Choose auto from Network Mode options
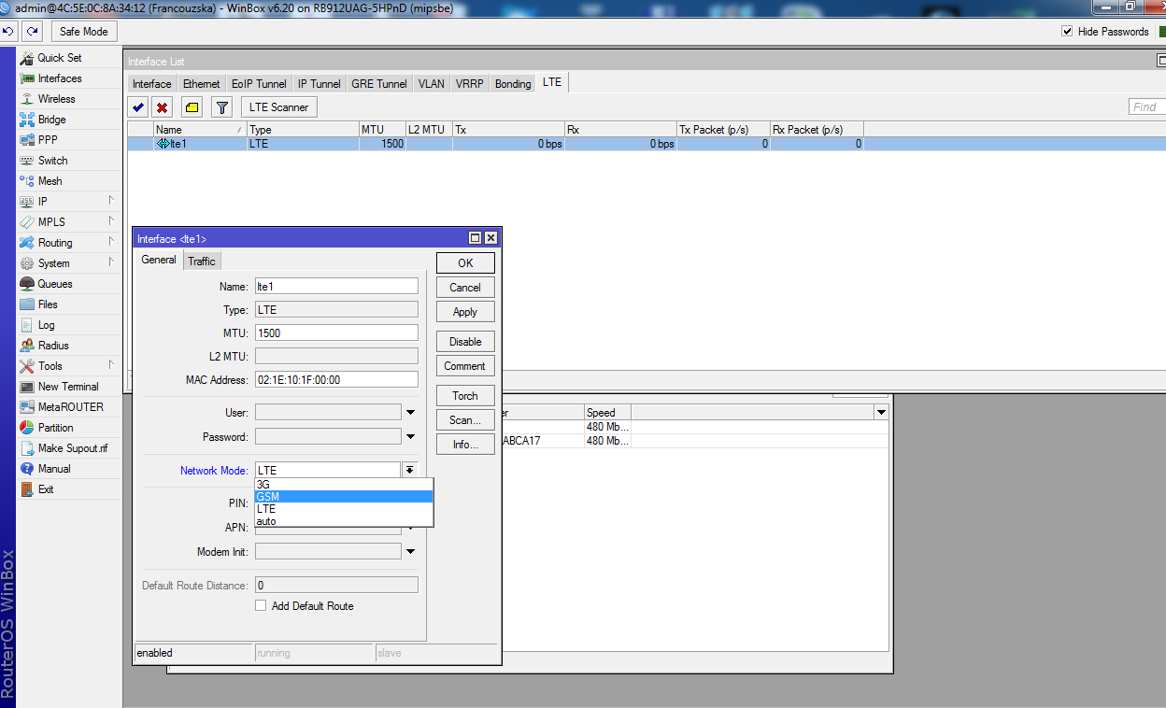The image size is (1166, 708). coord(343,521)
